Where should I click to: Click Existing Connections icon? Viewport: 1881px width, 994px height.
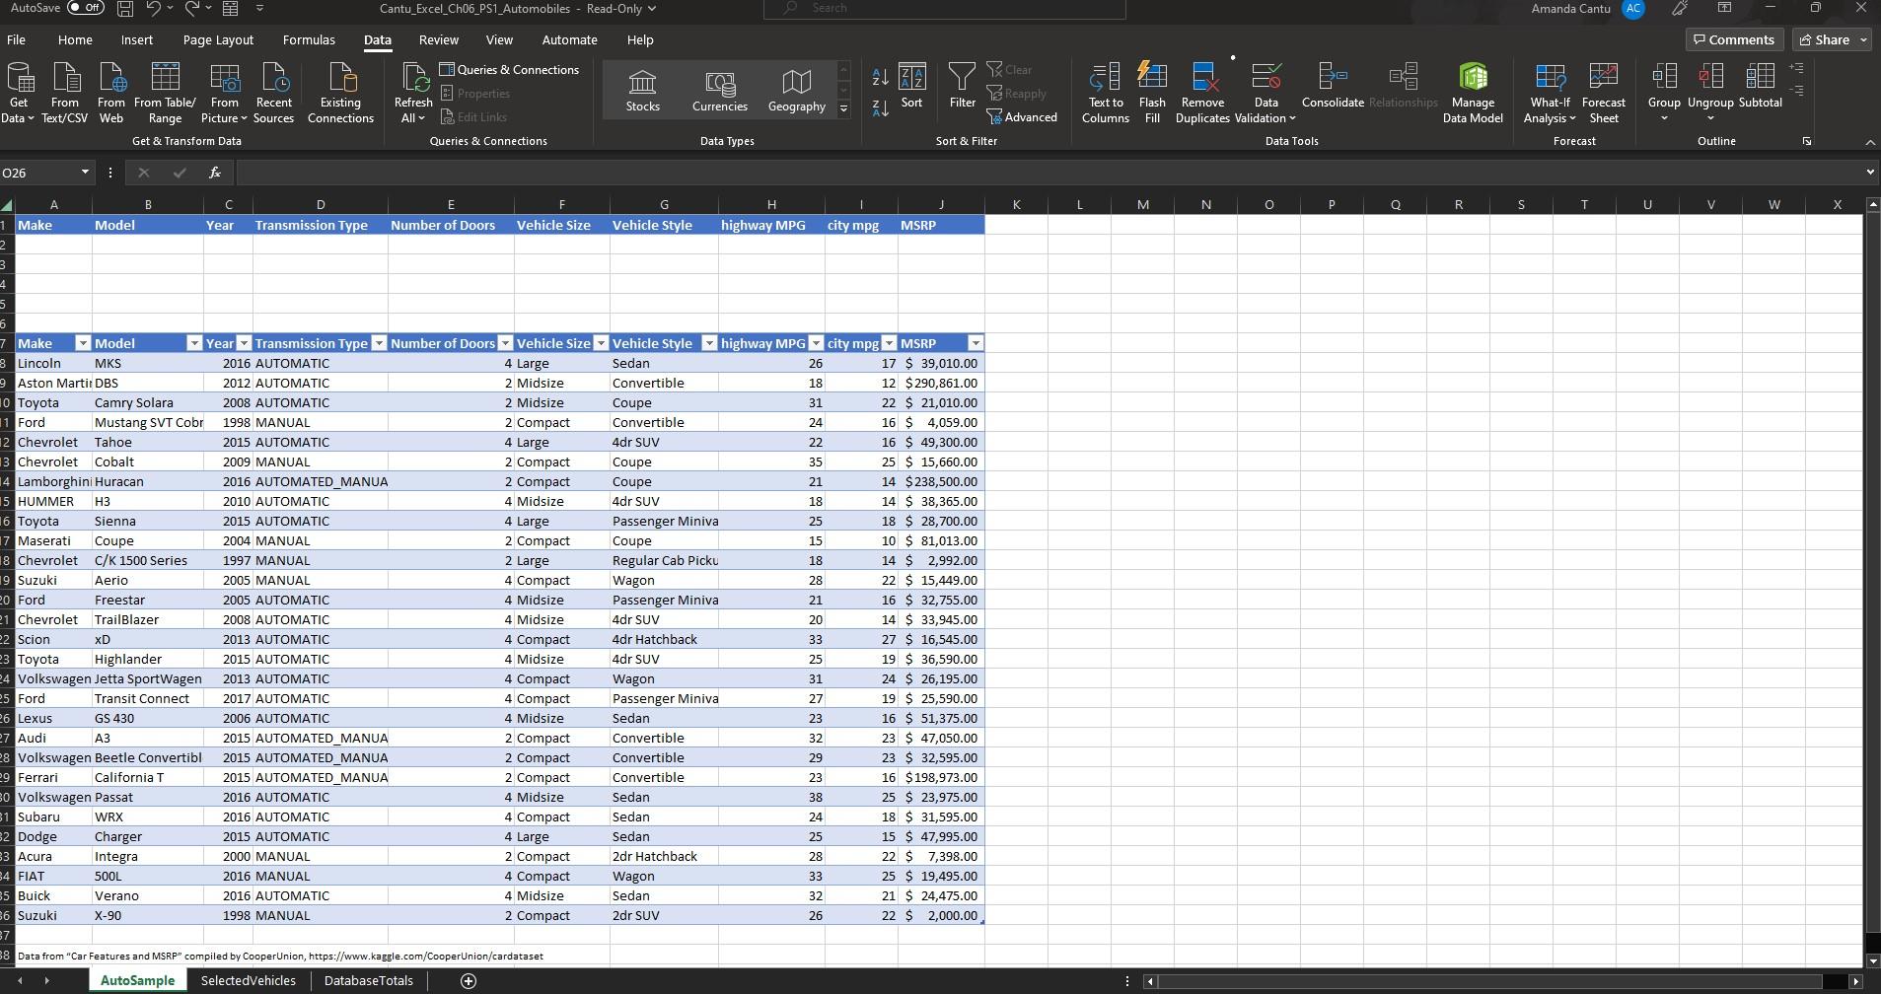pyautogui.click(x=340, y=94)
